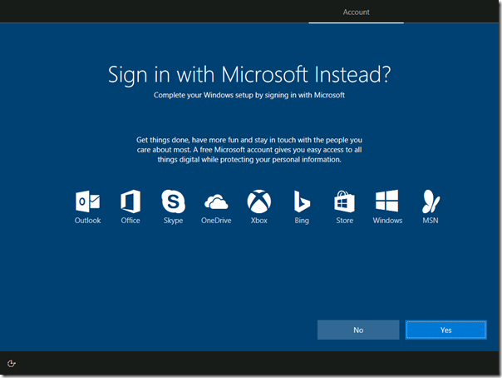
Task: Confirm with the Yes button
Action: point(446,330)
